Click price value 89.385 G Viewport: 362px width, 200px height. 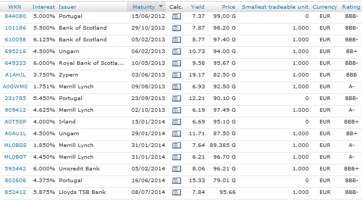coord(222,145)
